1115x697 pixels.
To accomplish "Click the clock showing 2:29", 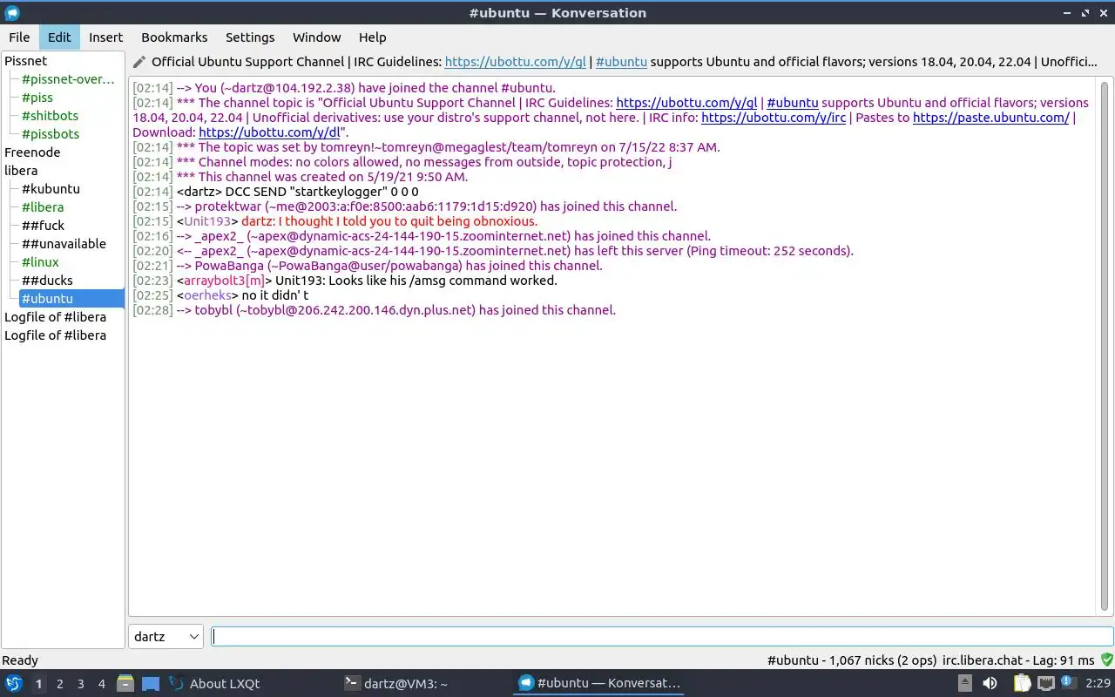I will 1097,684.
